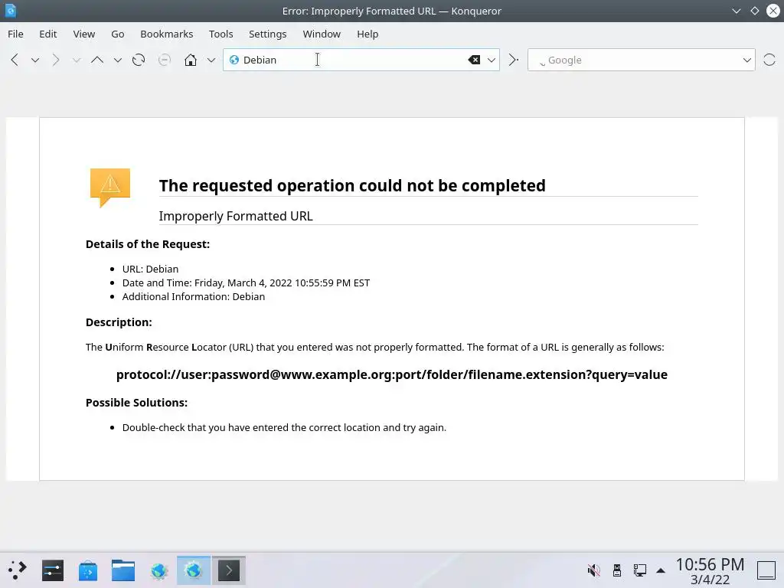This screenshot has height=588, width=784.
Task: Click the 'Improperly Formatted URL' subtitle
Action: (236, 216)
